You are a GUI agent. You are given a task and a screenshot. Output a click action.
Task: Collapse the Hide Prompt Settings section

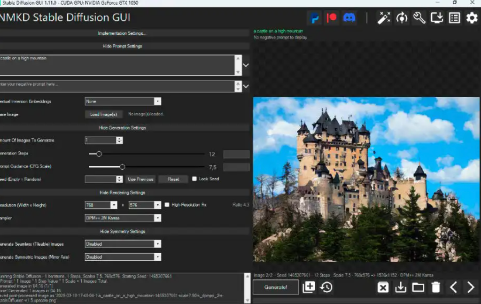pos(122,47)
